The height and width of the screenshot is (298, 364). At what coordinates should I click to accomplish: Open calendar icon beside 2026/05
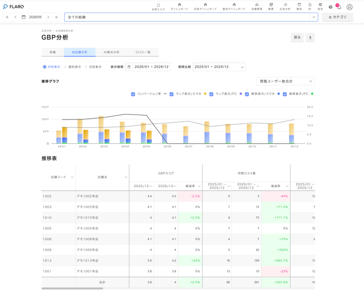coord(23,17)
